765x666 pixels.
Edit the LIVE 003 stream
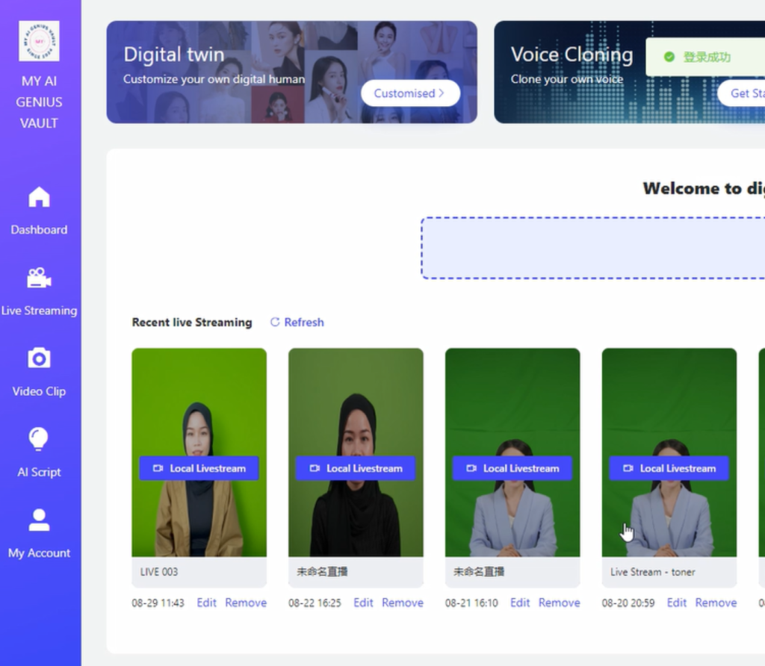tap(206, 603)
